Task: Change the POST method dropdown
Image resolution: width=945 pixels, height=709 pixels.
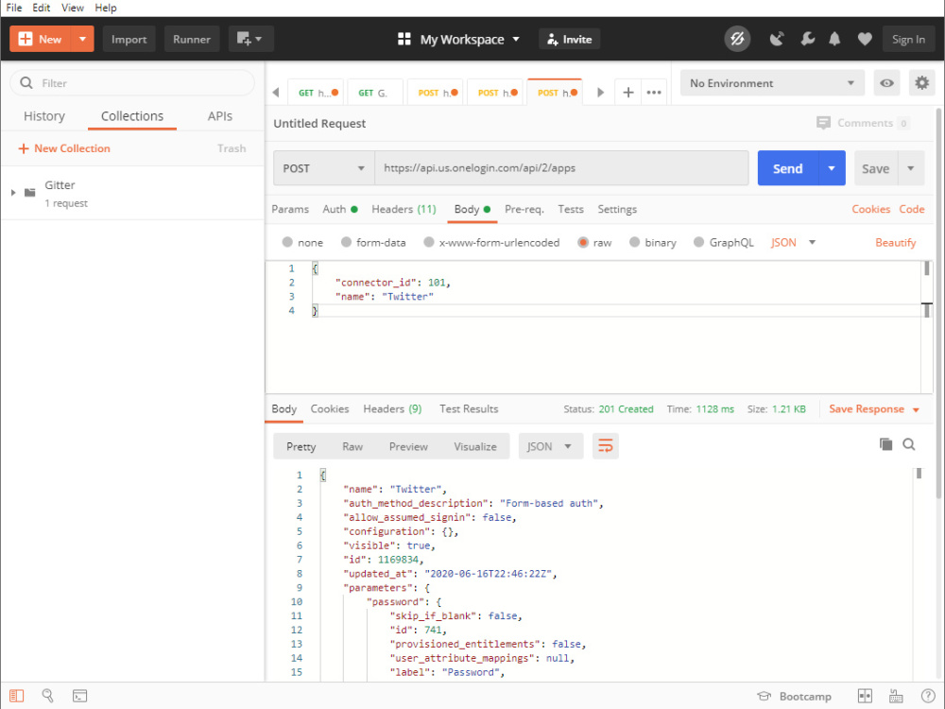Action: [x=323, y=168]
